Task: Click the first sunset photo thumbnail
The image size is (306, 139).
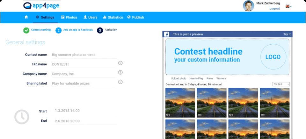Action: click(x=180, y=102)
